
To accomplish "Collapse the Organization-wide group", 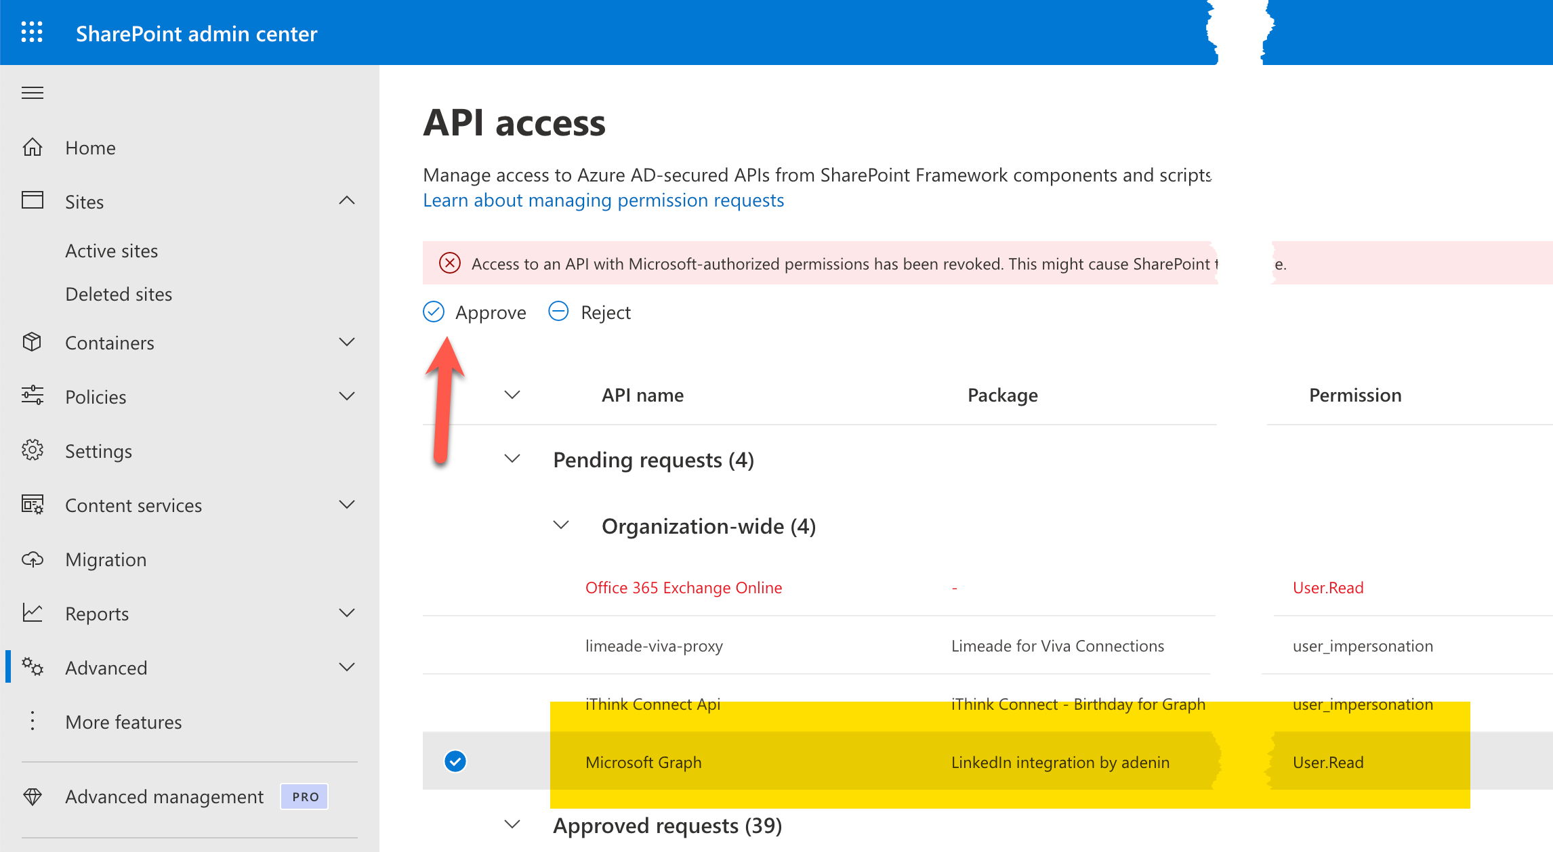I will tap(561, 526).
